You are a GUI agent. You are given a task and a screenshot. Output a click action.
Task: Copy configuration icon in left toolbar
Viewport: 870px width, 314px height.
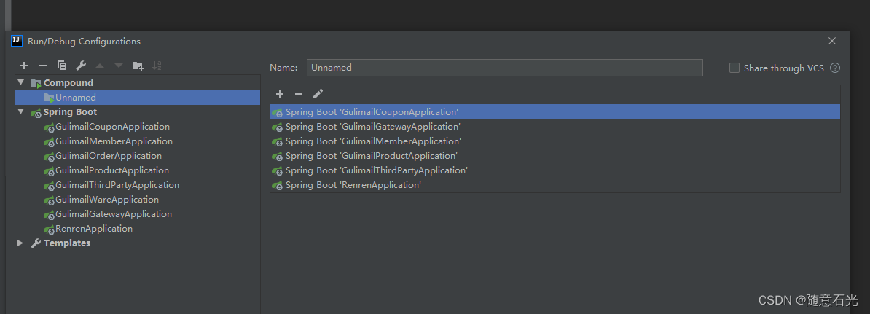62,66
